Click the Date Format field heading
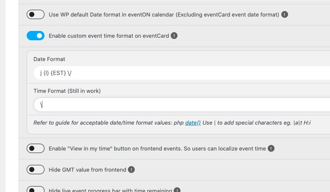 point(49,59)
